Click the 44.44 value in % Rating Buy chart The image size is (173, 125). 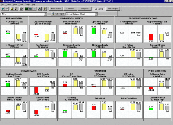coord(133,50)
